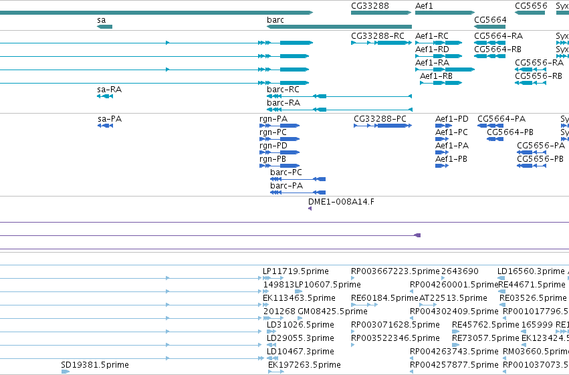This screenshot has height=375, width=569.
Task: Click the sa-PA protein feature
Action: click(x=105, y=126)
